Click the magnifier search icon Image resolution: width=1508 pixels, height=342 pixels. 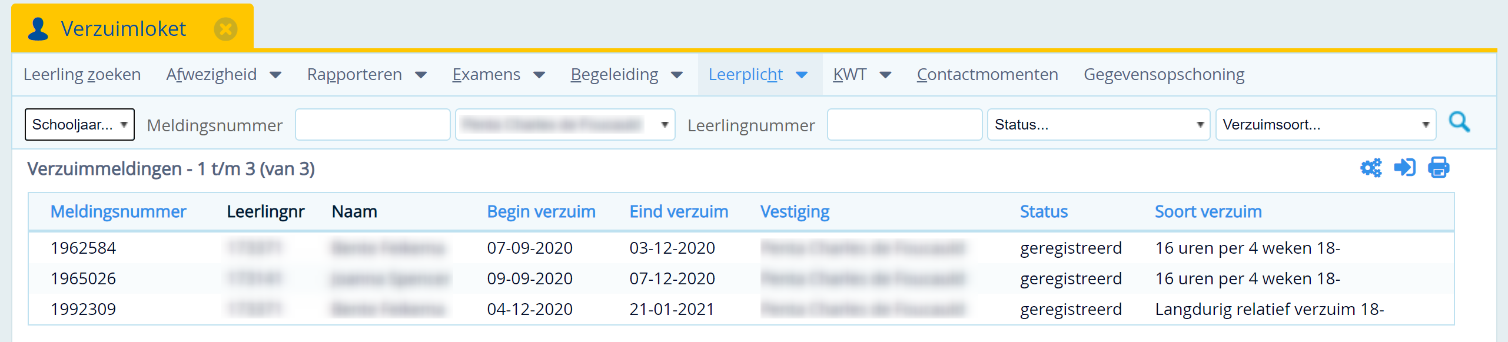coord(1459,123)
